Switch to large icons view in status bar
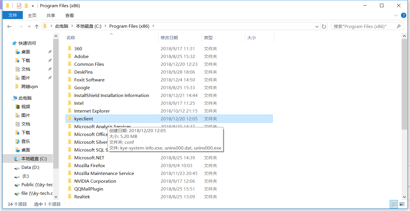Image resolution: width=410 pixels, height=211 pixels. [x=402, y=204]
